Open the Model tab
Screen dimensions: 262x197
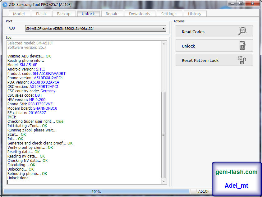click(x=19, y=14)
